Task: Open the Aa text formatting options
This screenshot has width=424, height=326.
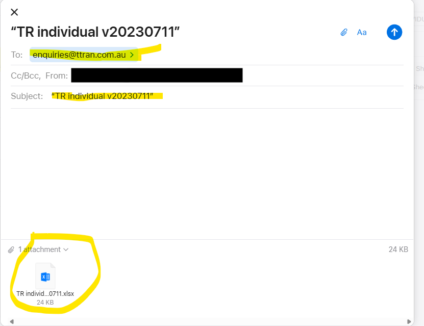Action: [362, 33]
